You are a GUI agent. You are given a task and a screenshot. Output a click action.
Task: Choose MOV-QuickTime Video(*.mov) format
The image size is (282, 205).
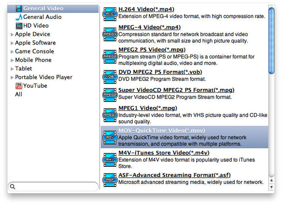coord(162,131)
